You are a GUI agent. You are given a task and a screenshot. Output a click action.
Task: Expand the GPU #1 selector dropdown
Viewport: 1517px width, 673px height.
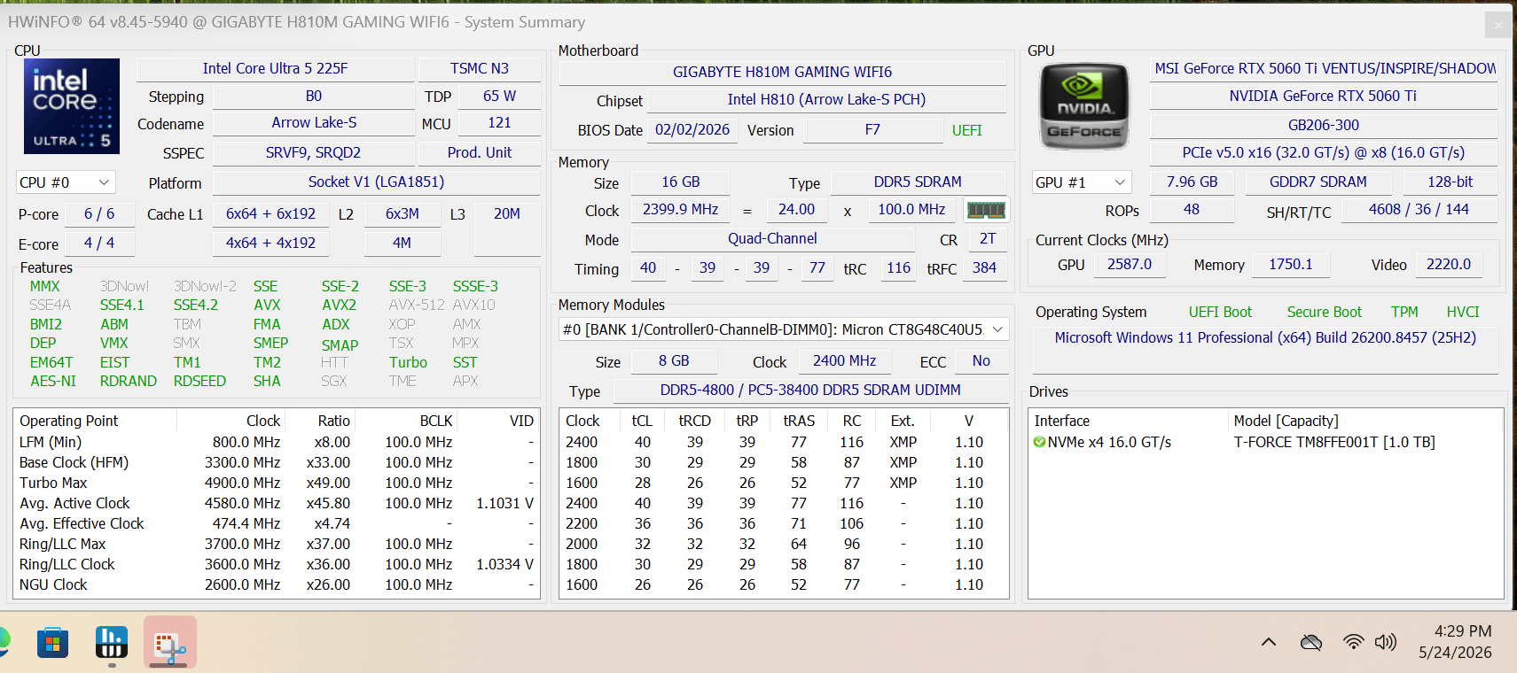(1082, 182)
